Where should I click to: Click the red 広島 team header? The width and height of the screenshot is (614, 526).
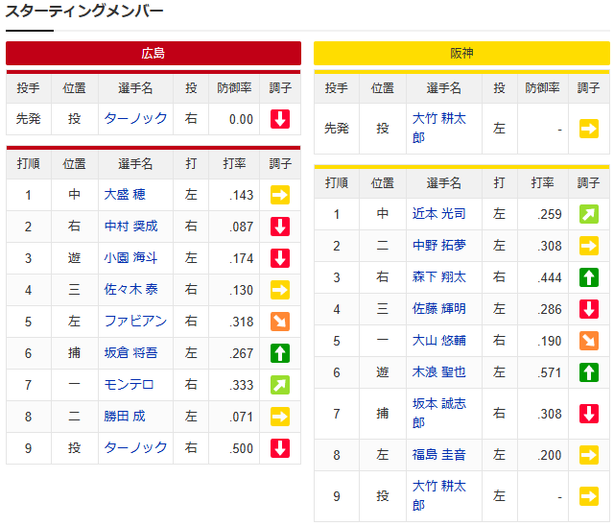pyautogui.click(x=153, y=53)
